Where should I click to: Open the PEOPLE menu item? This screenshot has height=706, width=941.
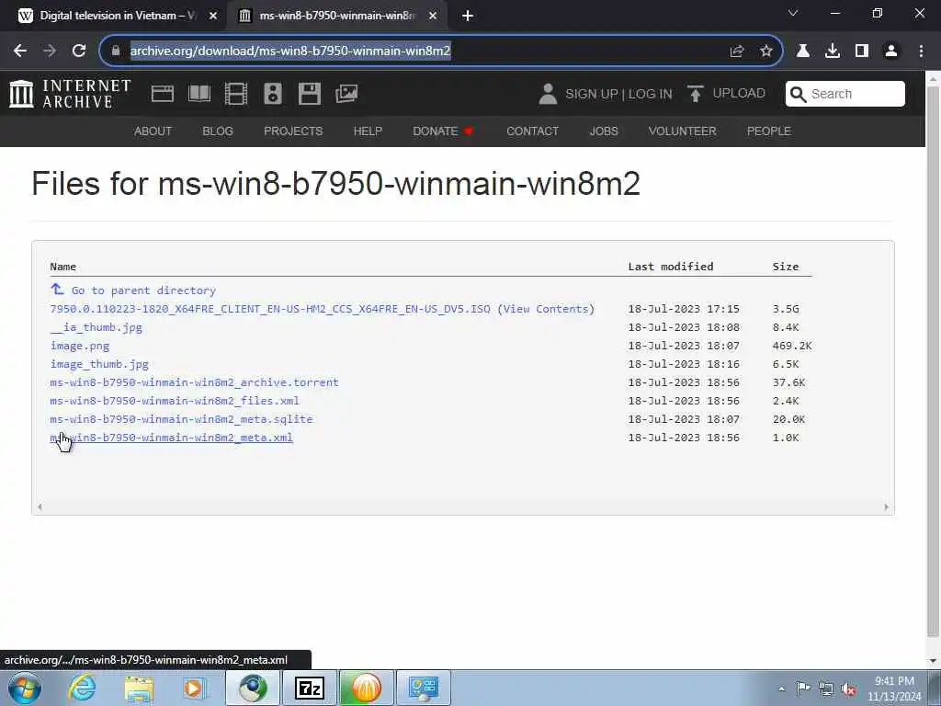(769, 131)
